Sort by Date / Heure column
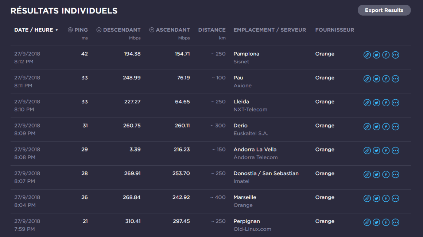423x237 pixels. point(36,30)
